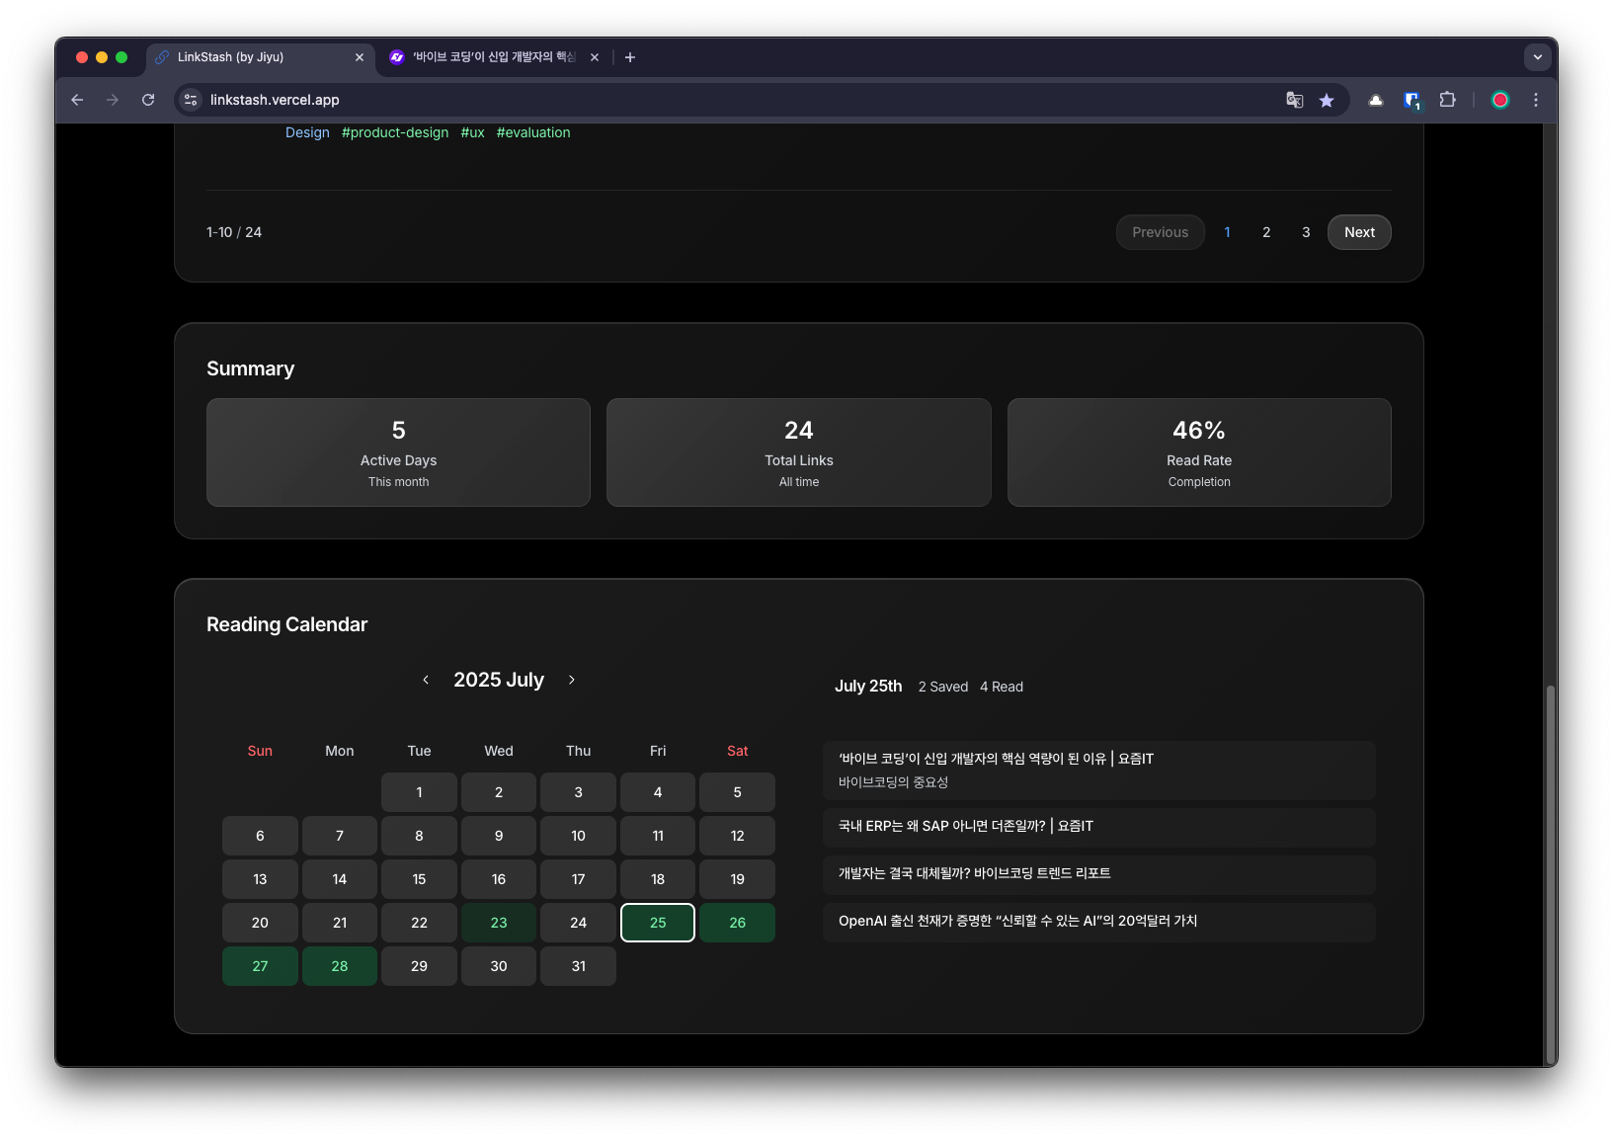Click the bookmark star icon
Viewport: 1613px width, 1140px height.
click(1327, 100)
